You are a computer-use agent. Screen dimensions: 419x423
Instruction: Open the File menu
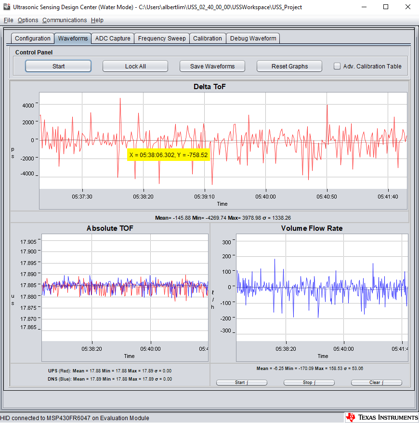click(8, 20)
